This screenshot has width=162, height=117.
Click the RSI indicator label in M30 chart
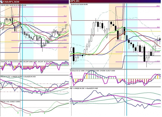tap(5, 77)
